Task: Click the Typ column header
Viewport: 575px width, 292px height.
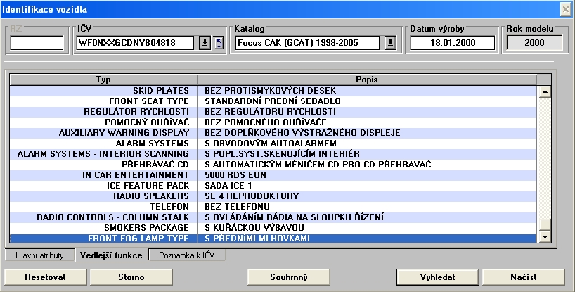Action: pos(103,80)
